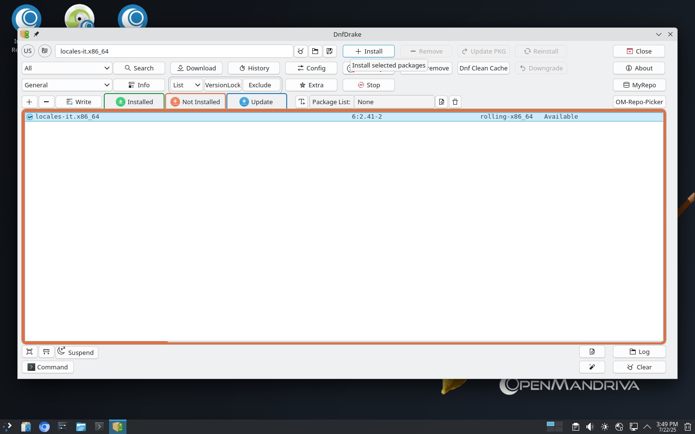695x434 pixels.
Task: Click the Install button
Action: (369, 51)
